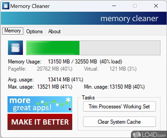Open the Options tab
167x138 pixels.
34,32
